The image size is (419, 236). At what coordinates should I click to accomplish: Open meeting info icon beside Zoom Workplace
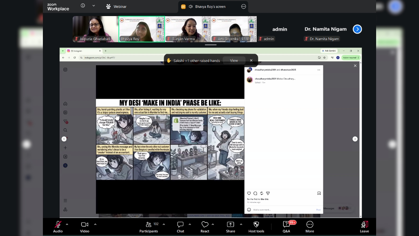(x=83, y=6)
